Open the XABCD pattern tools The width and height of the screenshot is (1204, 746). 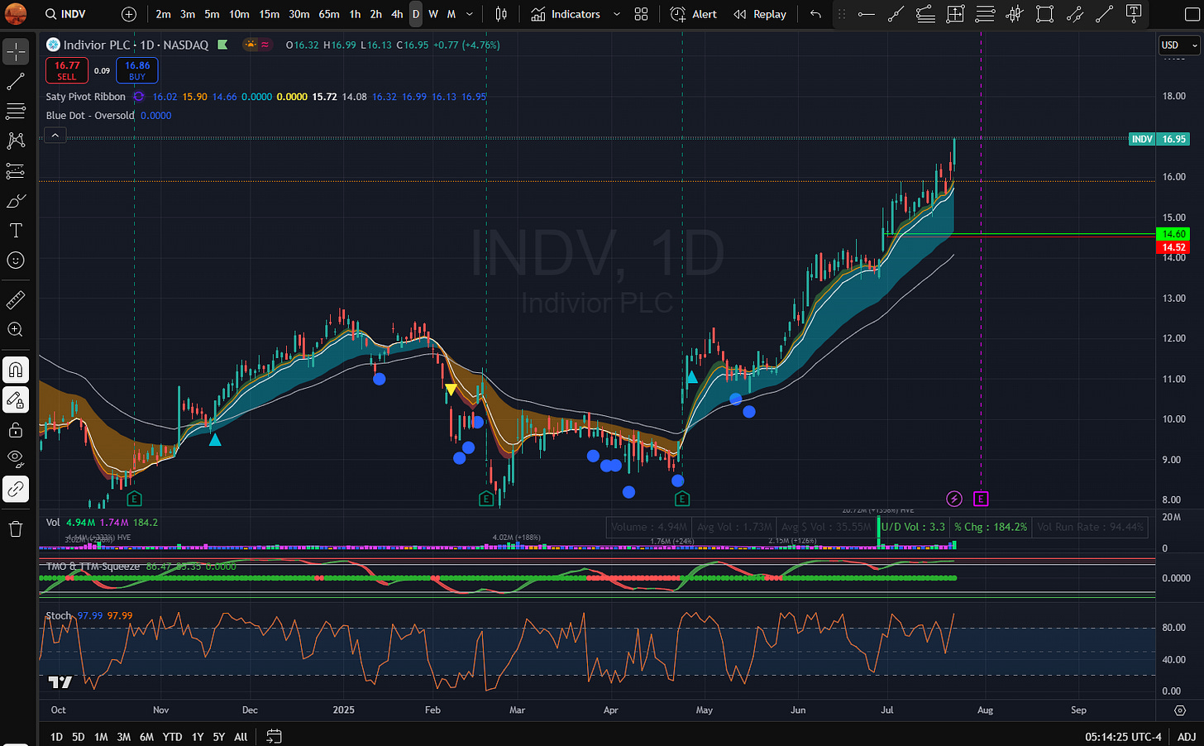16,141
